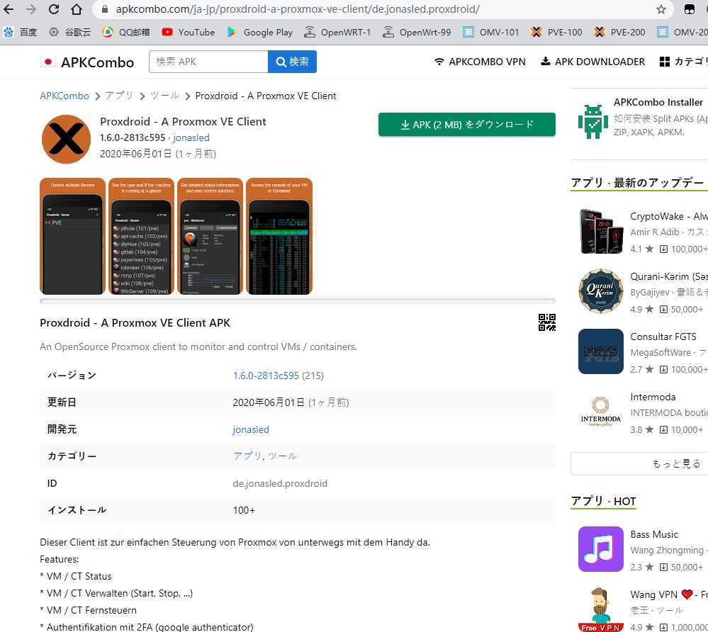Open the PVE-100 bookmark

pos(557,32)
